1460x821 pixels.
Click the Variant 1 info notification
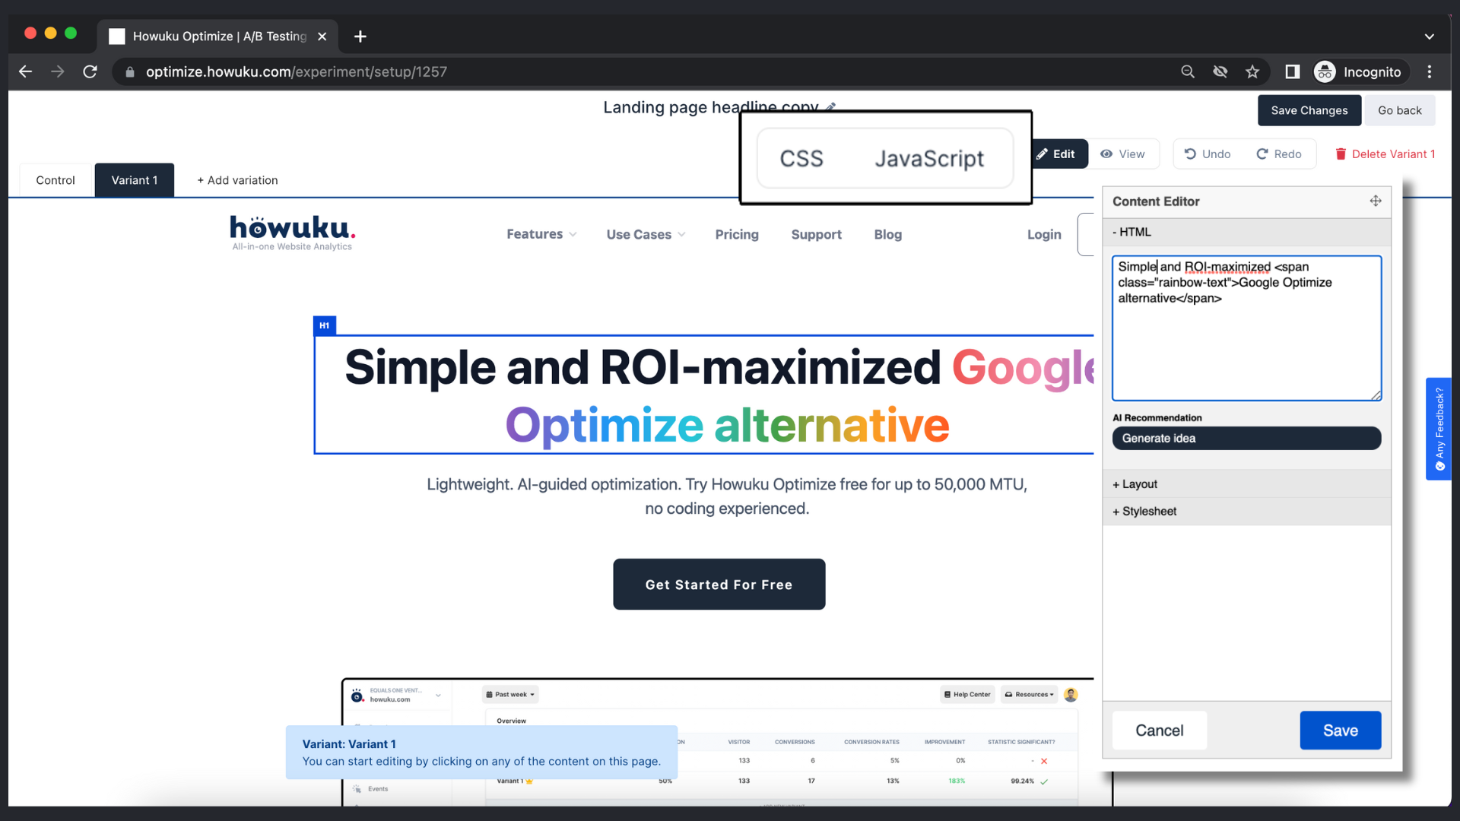(481, 752)
